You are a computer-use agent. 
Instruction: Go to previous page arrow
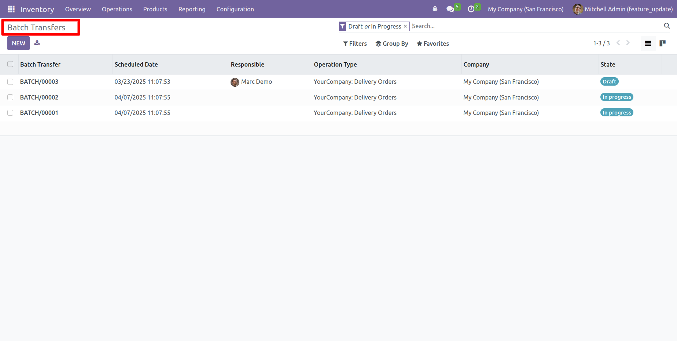pos(618,43)
